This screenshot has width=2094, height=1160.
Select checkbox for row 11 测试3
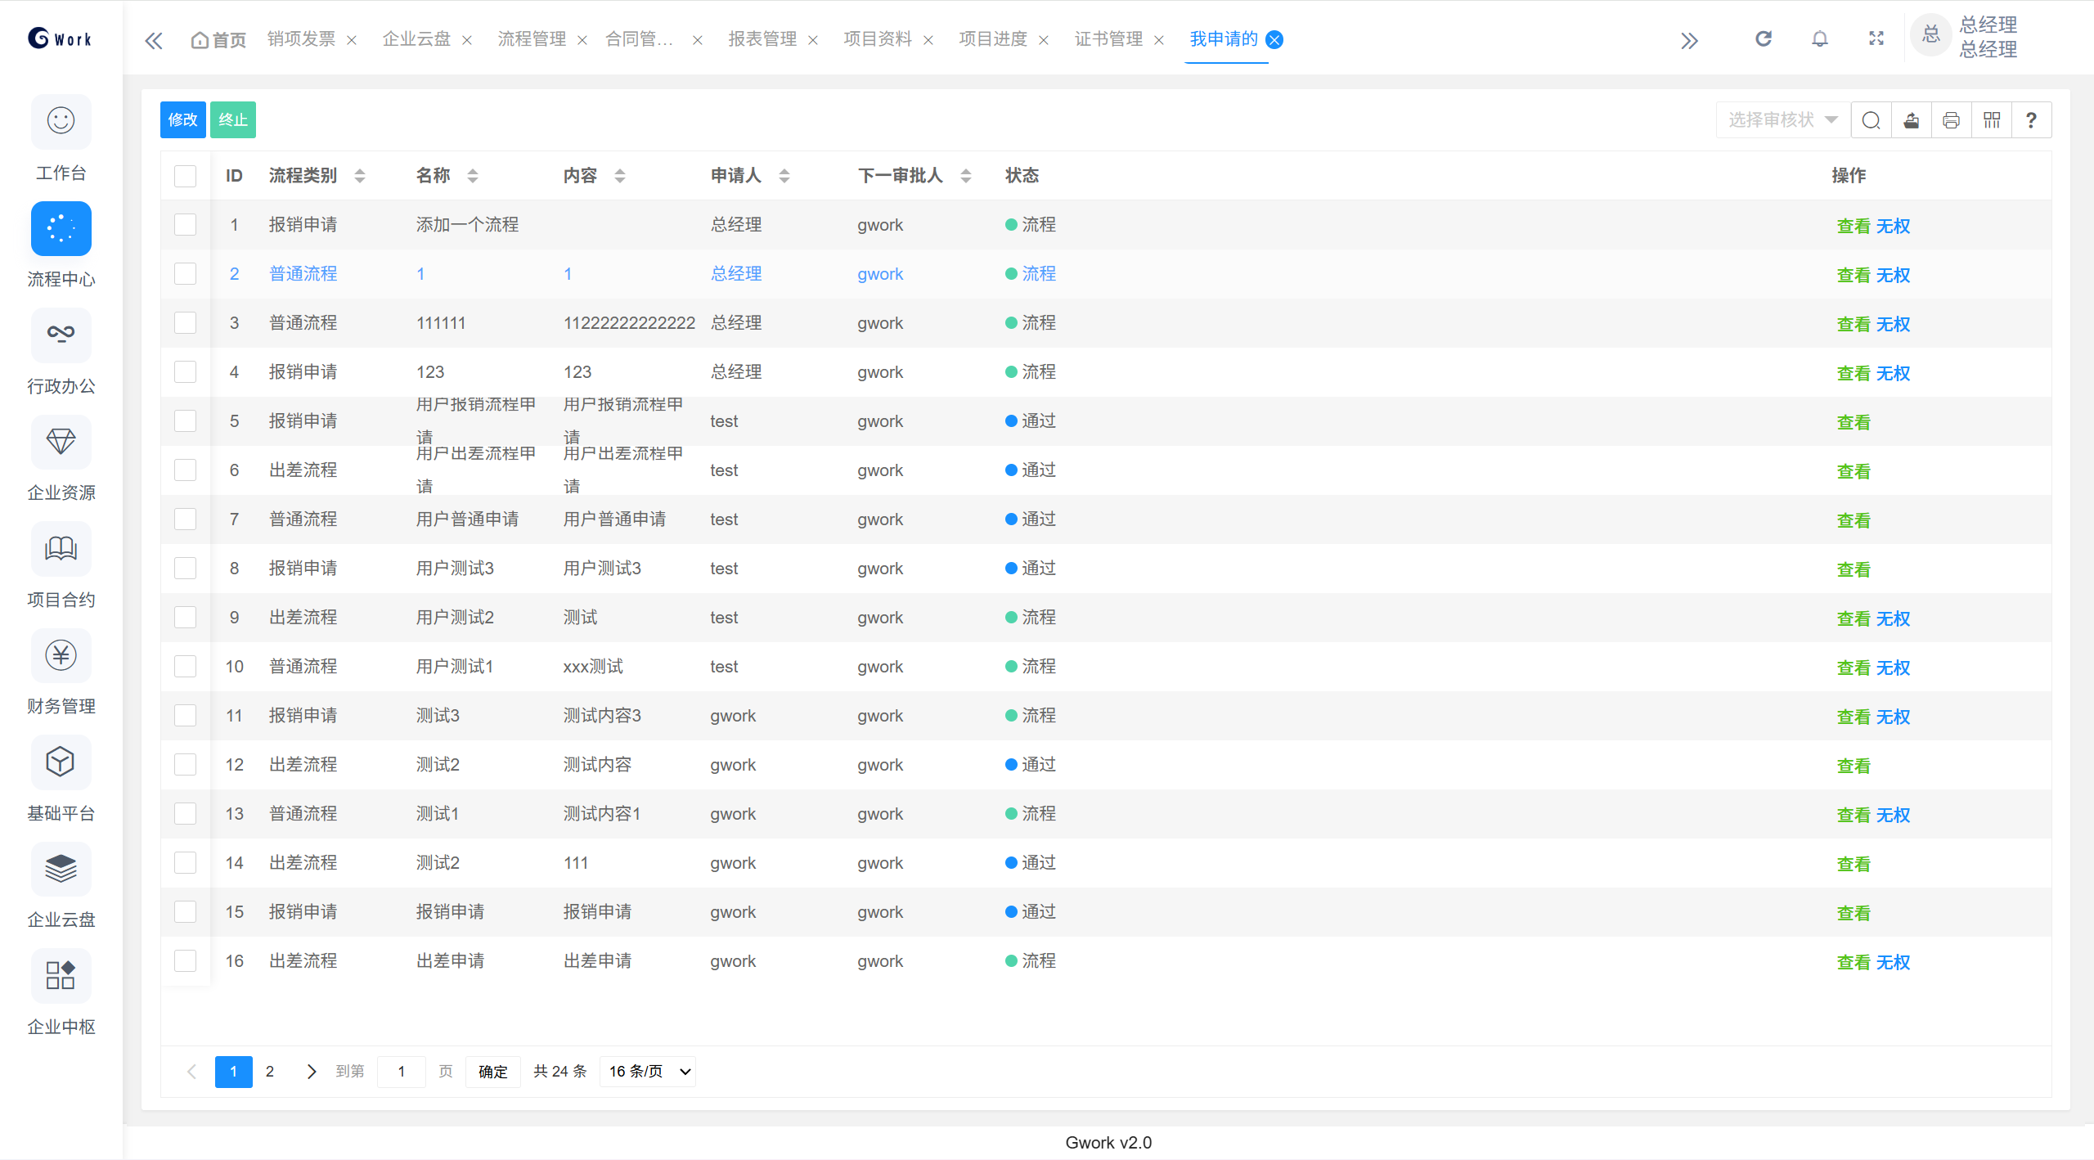[185, 716]
